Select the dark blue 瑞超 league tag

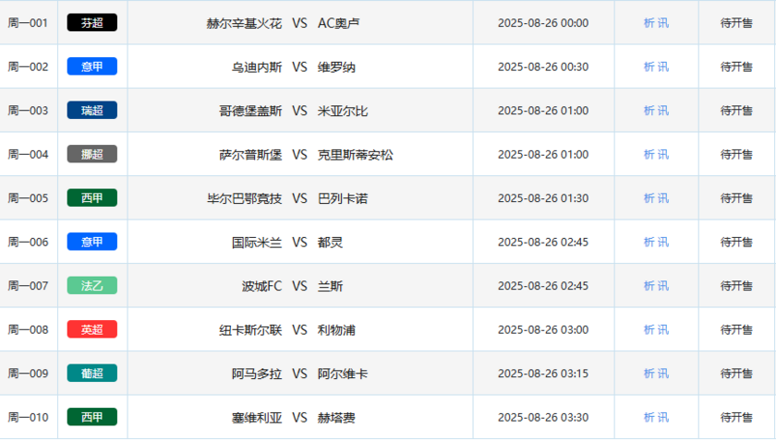coord(91,111)
